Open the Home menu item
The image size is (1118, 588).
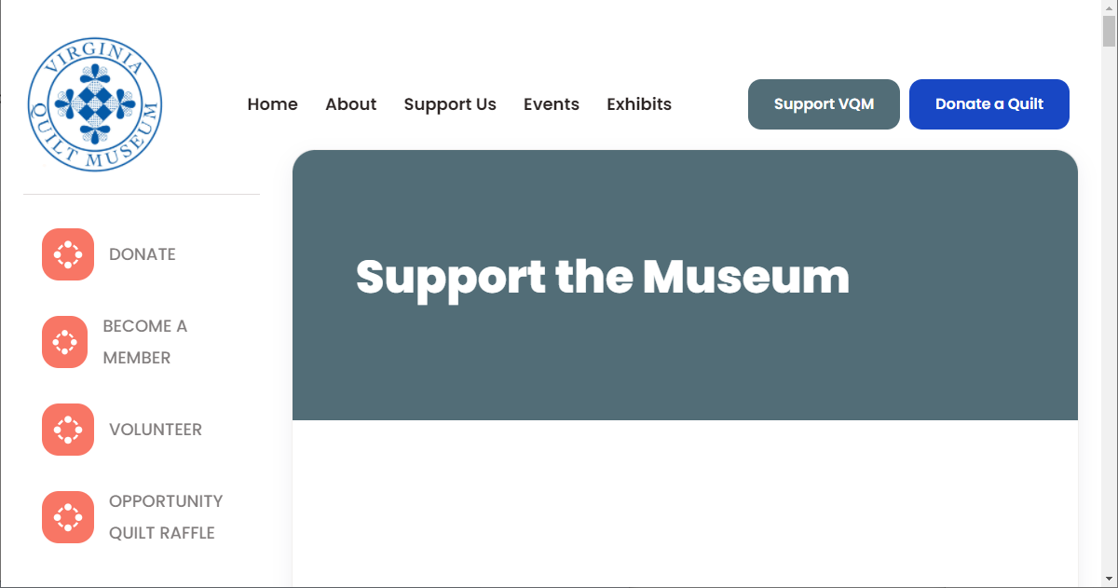273,104
